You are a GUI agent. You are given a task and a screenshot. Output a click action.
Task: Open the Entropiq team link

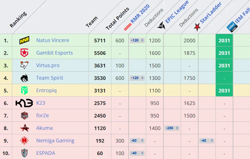46,90
